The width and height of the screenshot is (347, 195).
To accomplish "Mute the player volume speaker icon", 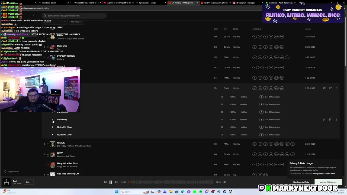I will (x=224, y=182).
